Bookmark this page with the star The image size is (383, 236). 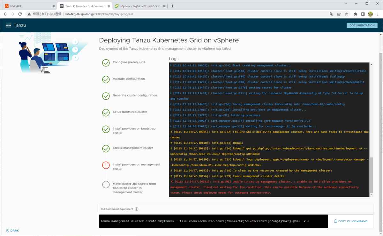346,14
